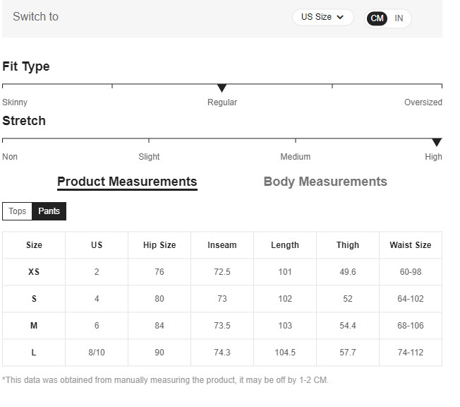Select the Pants button
Image resolution: width=460 pixels, height=407 pixels.
coord(49,211)
